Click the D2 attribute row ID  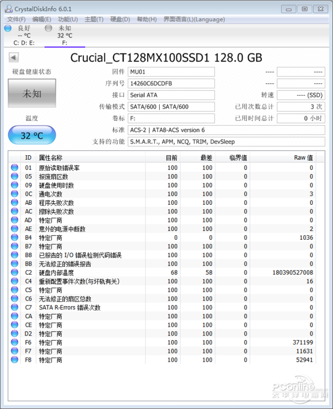click(x=28, y=334)
